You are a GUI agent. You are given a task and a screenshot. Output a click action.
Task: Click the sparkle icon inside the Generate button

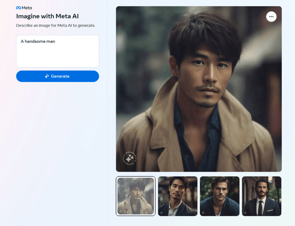point(46,76)
